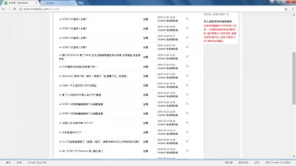Viewport: 296px width, 166px height.
Task: Click 回覆 for the LUXGEN U6 message
Action: point(146,57)
